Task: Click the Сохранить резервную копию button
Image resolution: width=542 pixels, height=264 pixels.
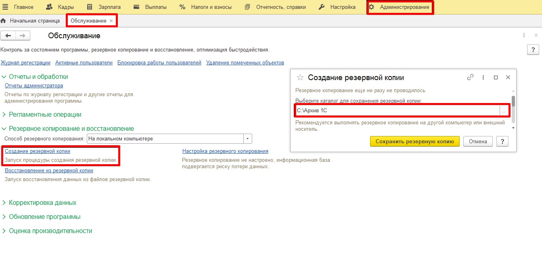Action: pyautogui.click(x=414, y=141)
